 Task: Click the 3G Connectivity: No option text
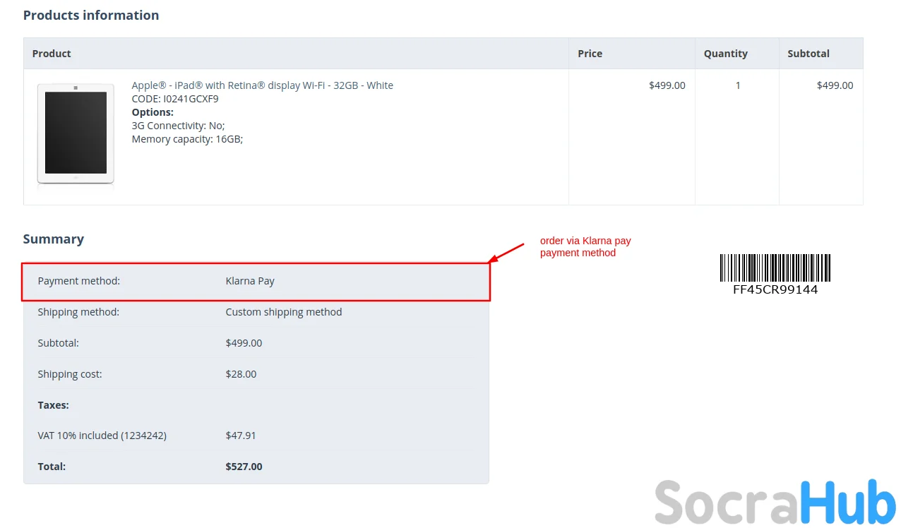click(178, 126)
